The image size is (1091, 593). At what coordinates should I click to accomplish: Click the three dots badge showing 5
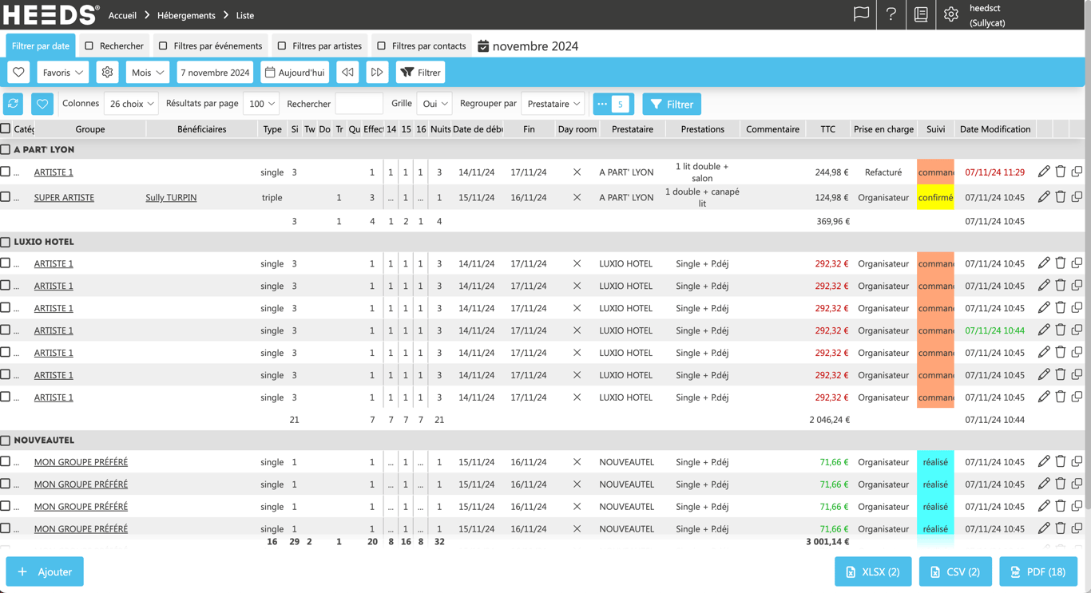(x=613, y=104)
